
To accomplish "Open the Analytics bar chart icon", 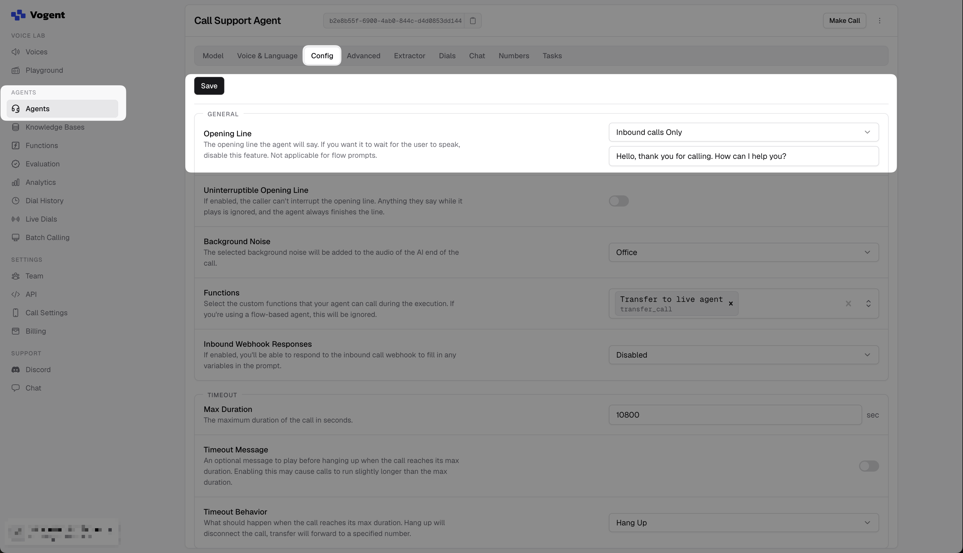I will 16,182.
